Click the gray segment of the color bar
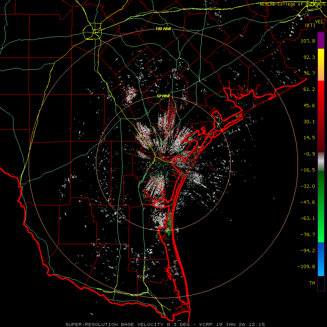The image size is (327, 327). (321, 162)
